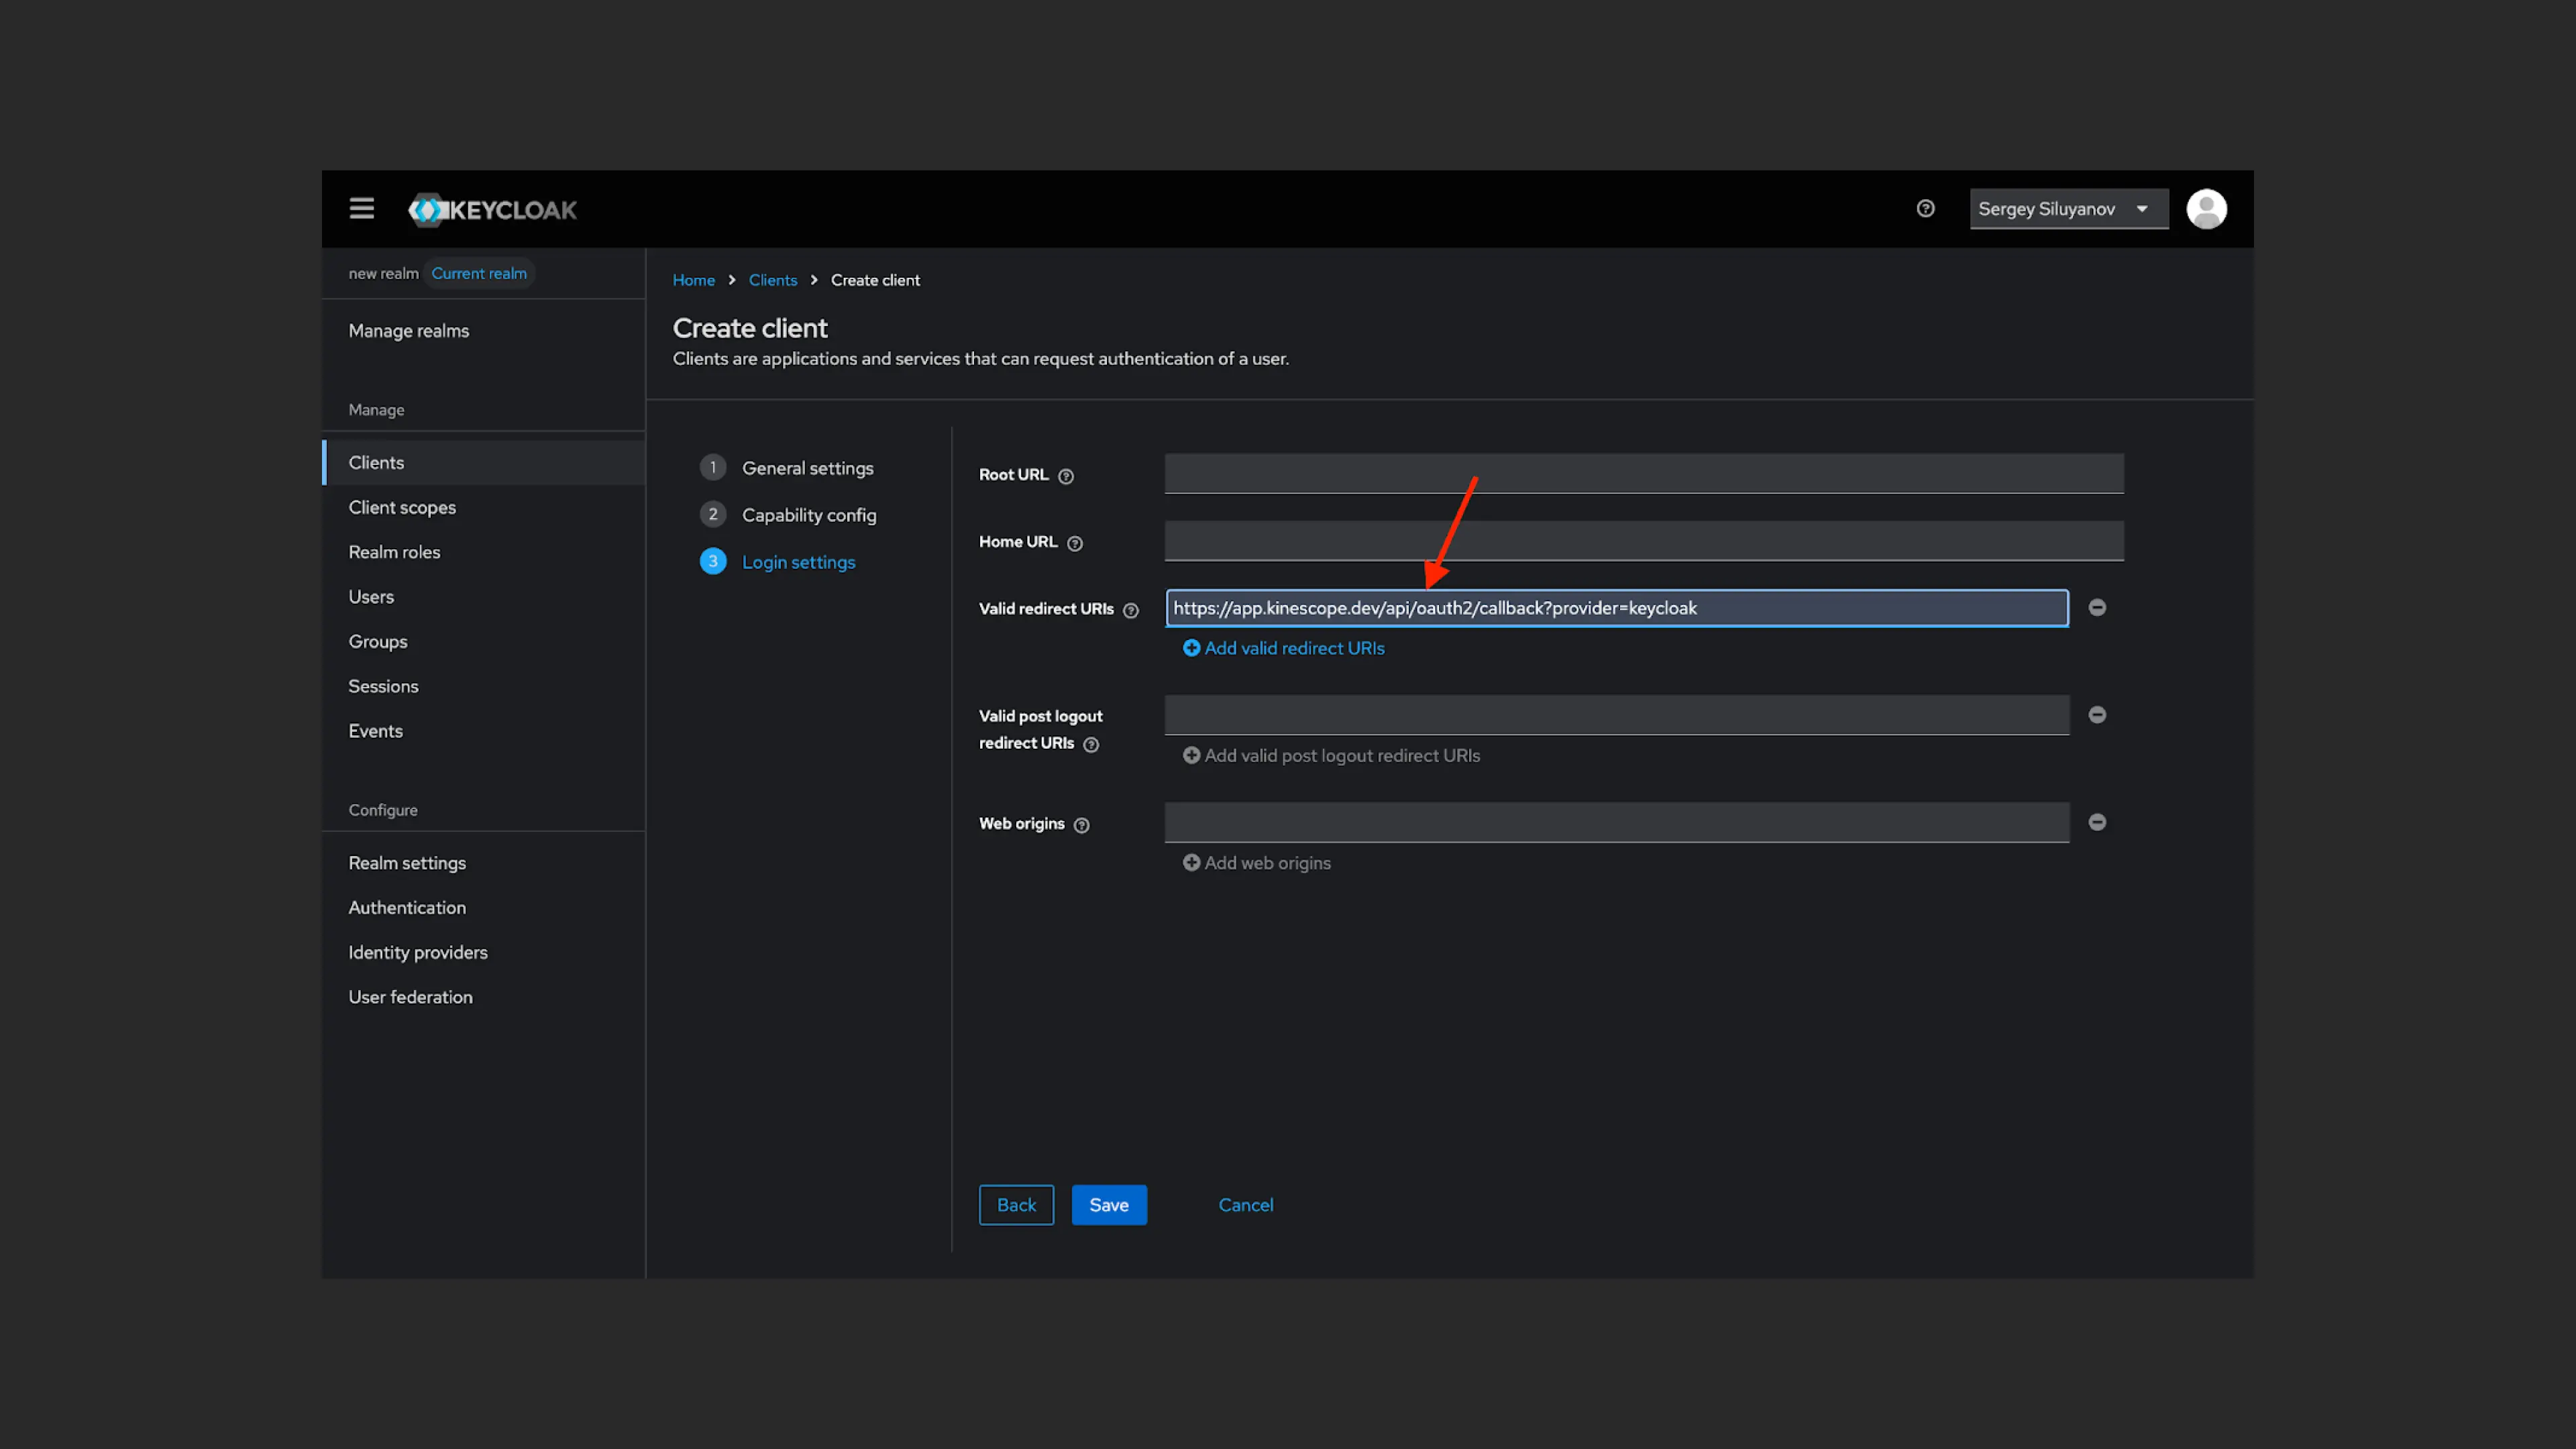
Task: Click the Clients breadcrumb link
Action: point(772,280)
